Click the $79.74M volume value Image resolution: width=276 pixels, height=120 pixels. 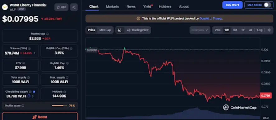click(x=12, y=53)
